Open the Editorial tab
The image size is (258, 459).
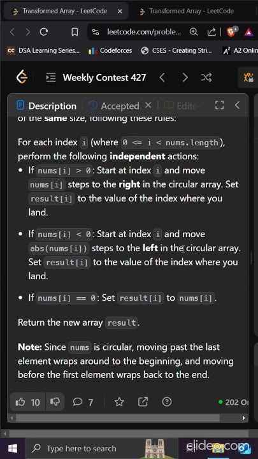(x=182, y=106)
